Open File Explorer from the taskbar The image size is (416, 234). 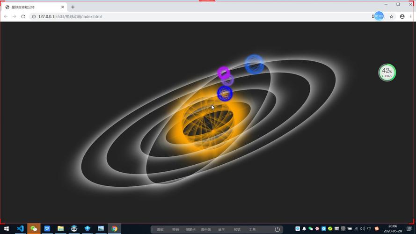(60, 229)
